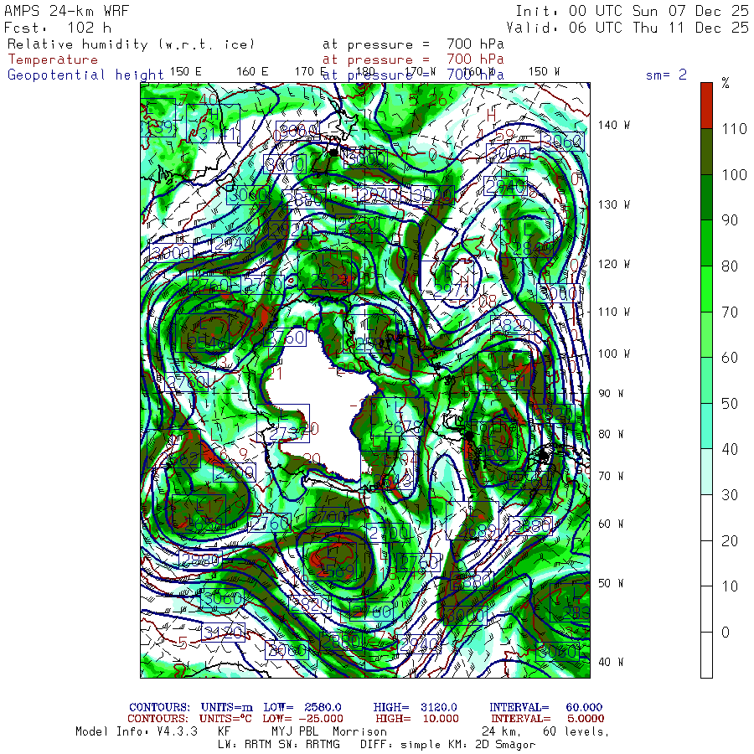Click the 'Relative humidity (w.r.t. ice)' label
The width and height of the screenshot is (754, 754).
point(131,44)
